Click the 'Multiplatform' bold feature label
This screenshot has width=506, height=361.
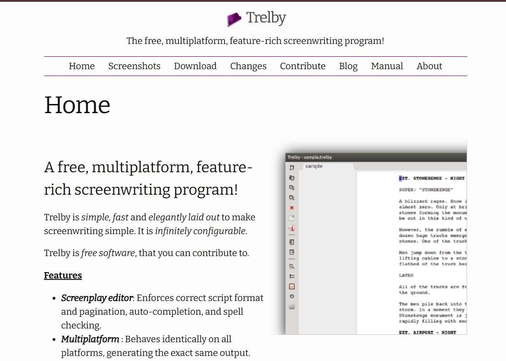click(x=90, y=339)
